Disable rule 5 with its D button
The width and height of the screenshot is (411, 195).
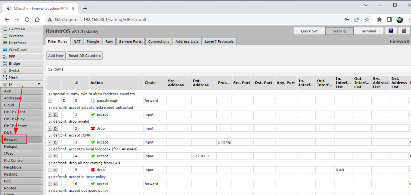click(55, 170)
